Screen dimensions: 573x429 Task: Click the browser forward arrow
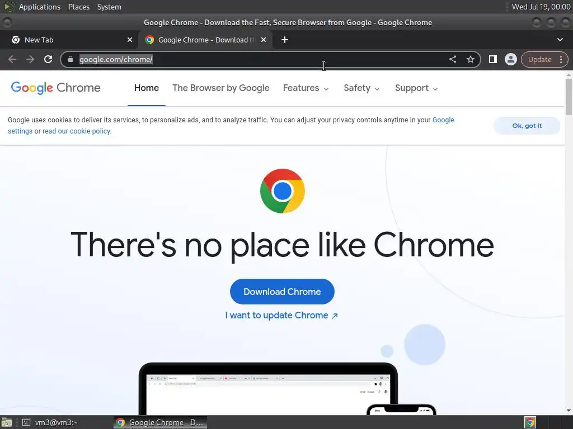[30, 59]
